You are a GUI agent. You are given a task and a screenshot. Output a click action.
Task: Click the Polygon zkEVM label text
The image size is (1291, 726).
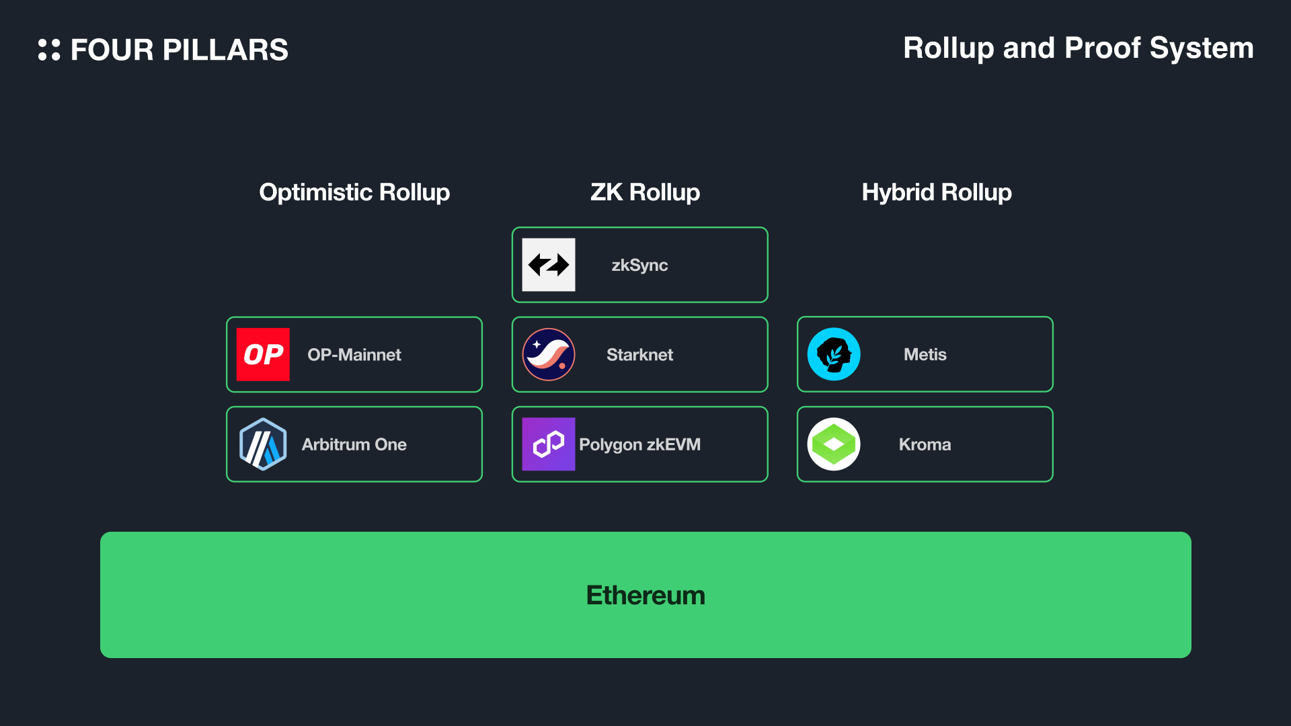[639, 444]
